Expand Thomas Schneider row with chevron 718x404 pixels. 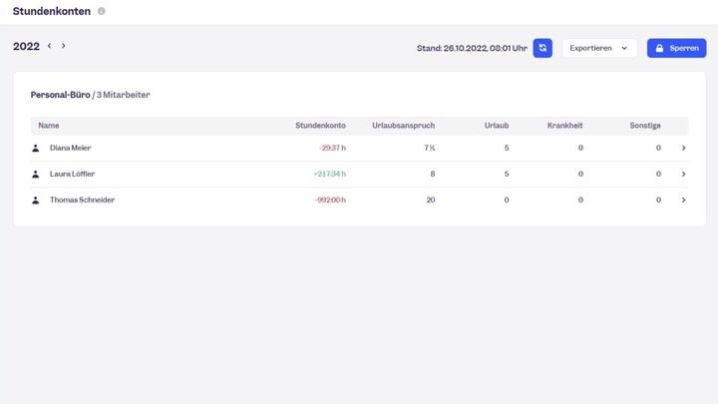[683, 200]
